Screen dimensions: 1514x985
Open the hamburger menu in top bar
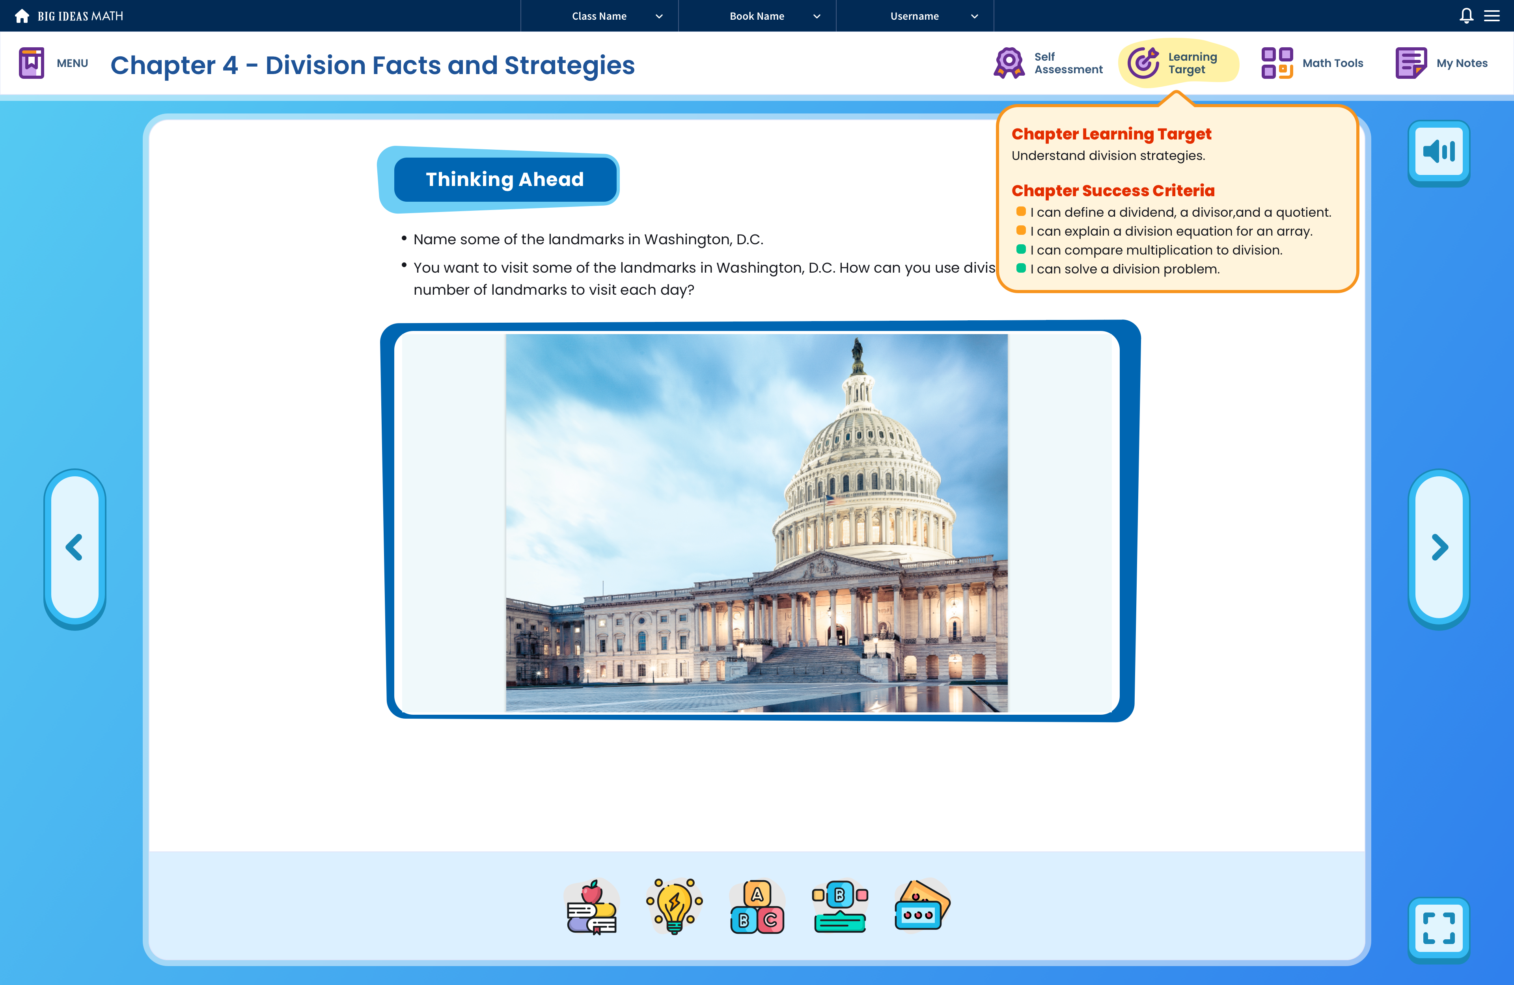pos(1492,16)
